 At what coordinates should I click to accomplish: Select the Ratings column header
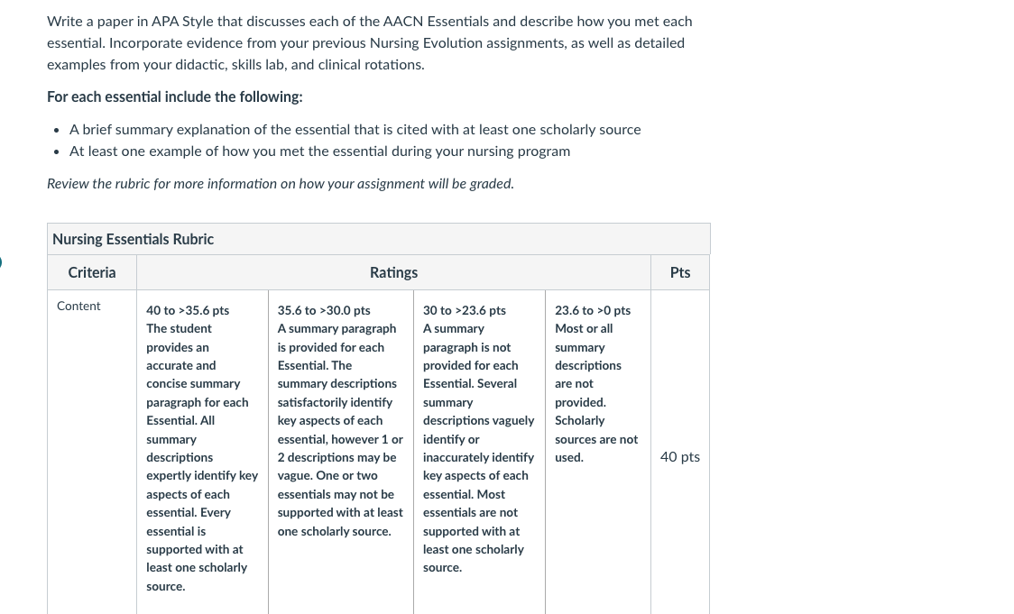(x=393, y=273)
